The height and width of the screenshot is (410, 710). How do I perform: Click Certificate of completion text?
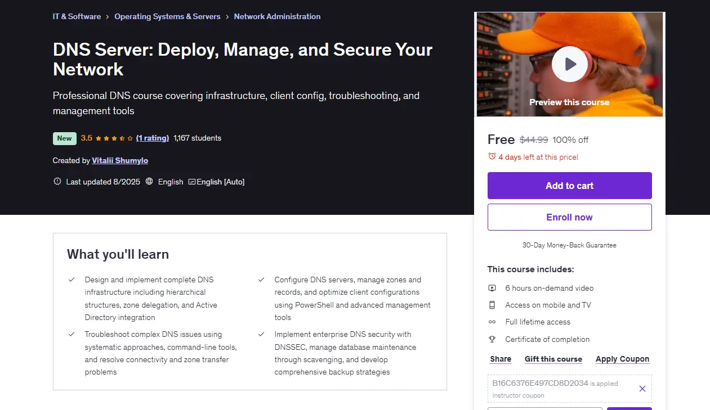547,339
